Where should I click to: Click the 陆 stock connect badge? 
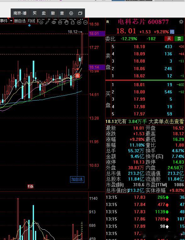click(x=172, y=32)
